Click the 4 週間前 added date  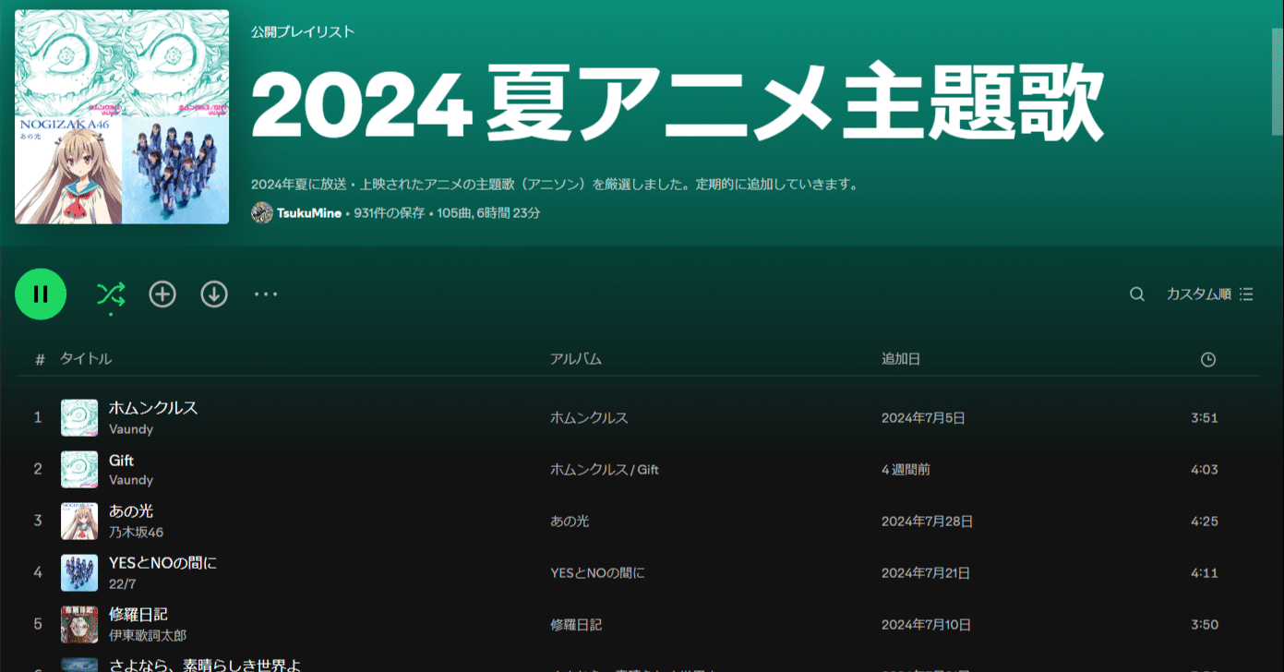[x=906, y=470]
